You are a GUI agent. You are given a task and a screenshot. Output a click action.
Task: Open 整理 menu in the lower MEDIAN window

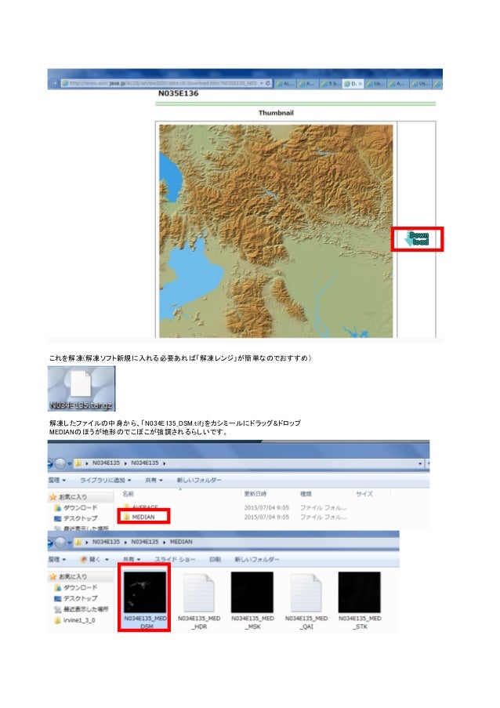coord(57,560)
